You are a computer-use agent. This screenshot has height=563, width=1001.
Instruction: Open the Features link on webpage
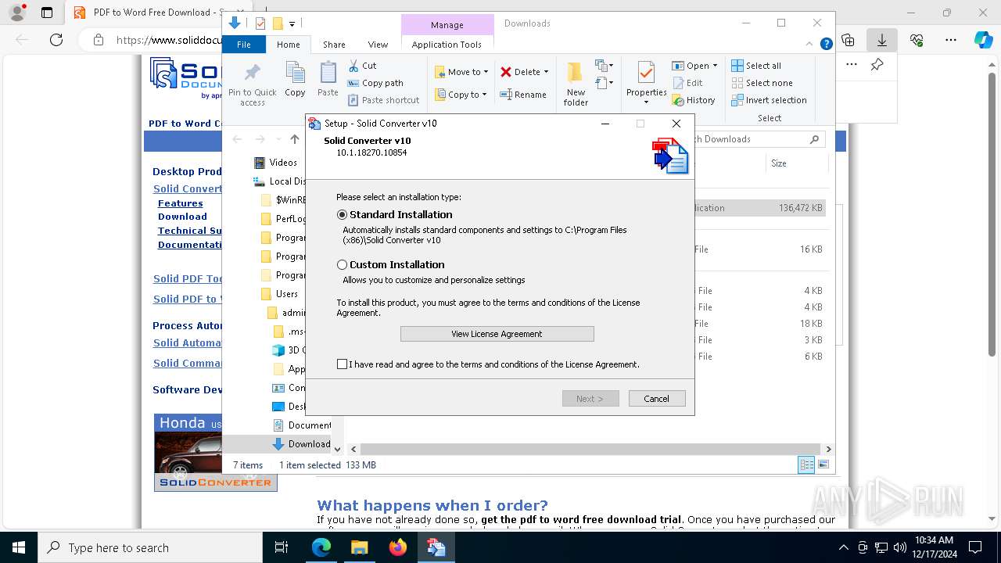180,203
